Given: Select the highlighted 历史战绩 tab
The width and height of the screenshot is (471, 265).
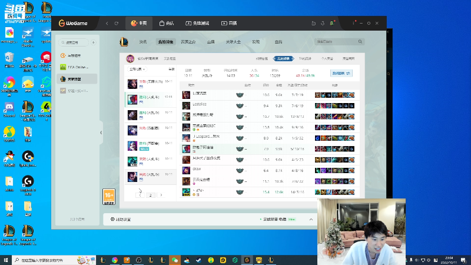Looking at the screenshot, I should pyautogui.click(x=283, y=58).
